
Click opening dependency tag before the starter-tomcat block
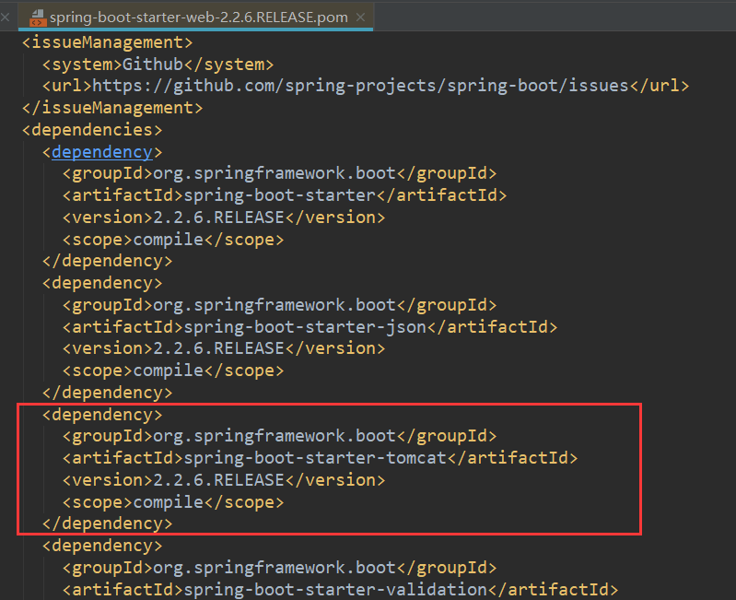tap(102, 415)
